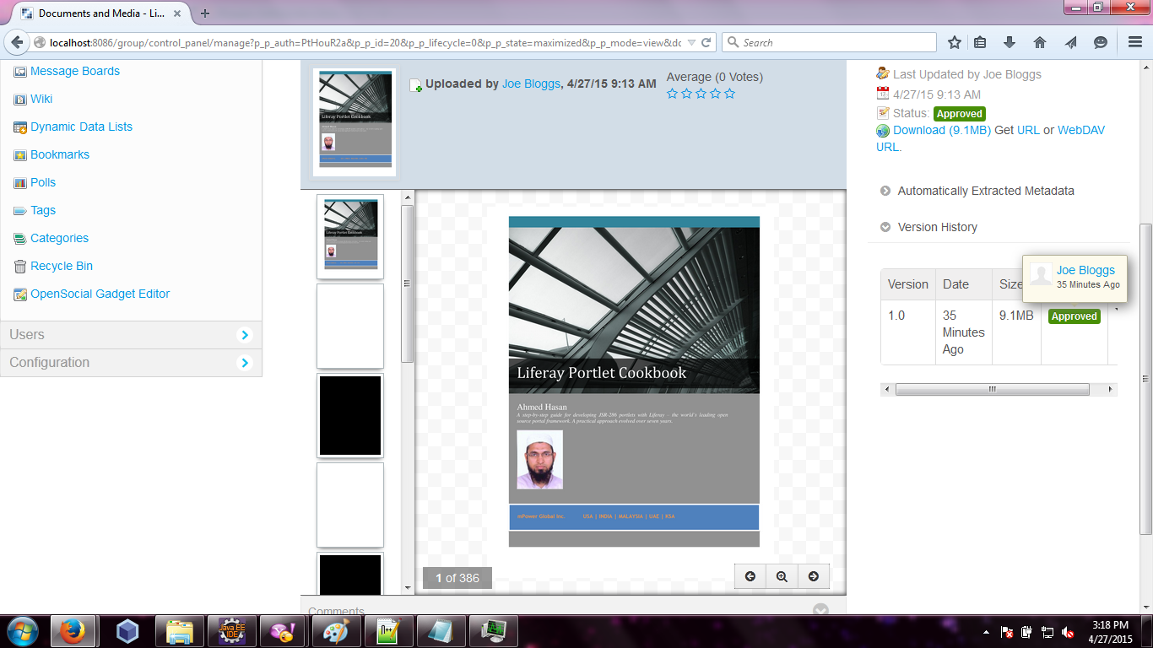Select the Documents and Media tab
Image resolution: width=1153 pixels, height=648 pixels.
point(102,13)
